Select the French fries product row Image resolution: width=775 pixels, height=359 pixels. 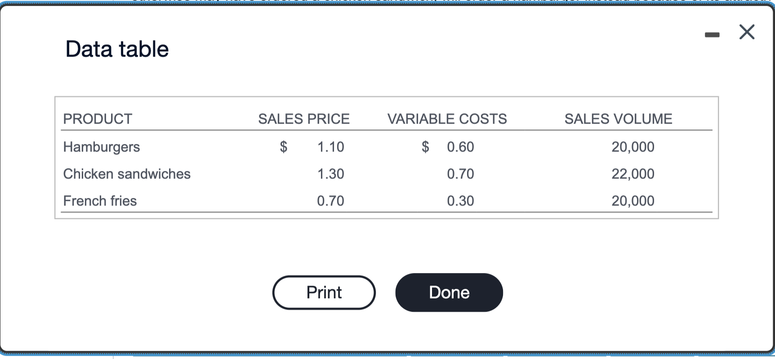click(100, 201)
